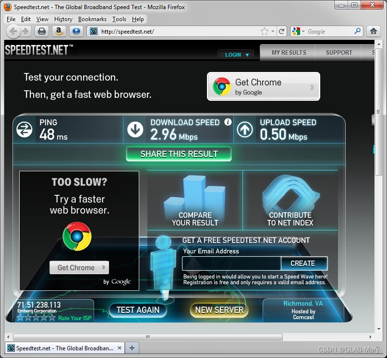Print the page using the printer icon
The width and height of the screenshot is (387, 358).
point(41,31)
